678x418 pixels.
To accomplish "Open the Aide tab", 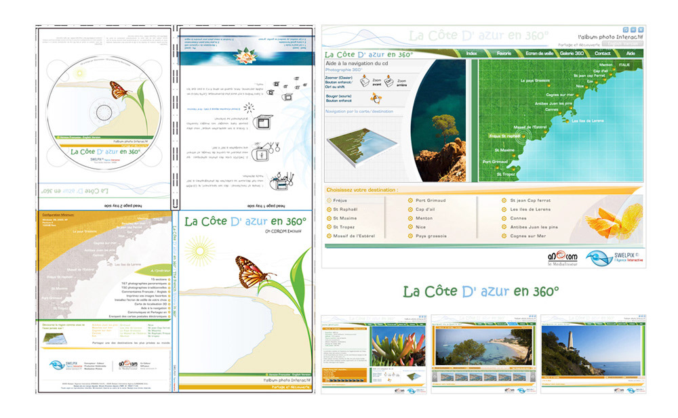I will click(631, 54).
